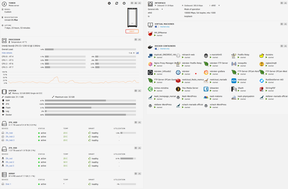Toggle Started only switch for Virtual Machines

157,27
